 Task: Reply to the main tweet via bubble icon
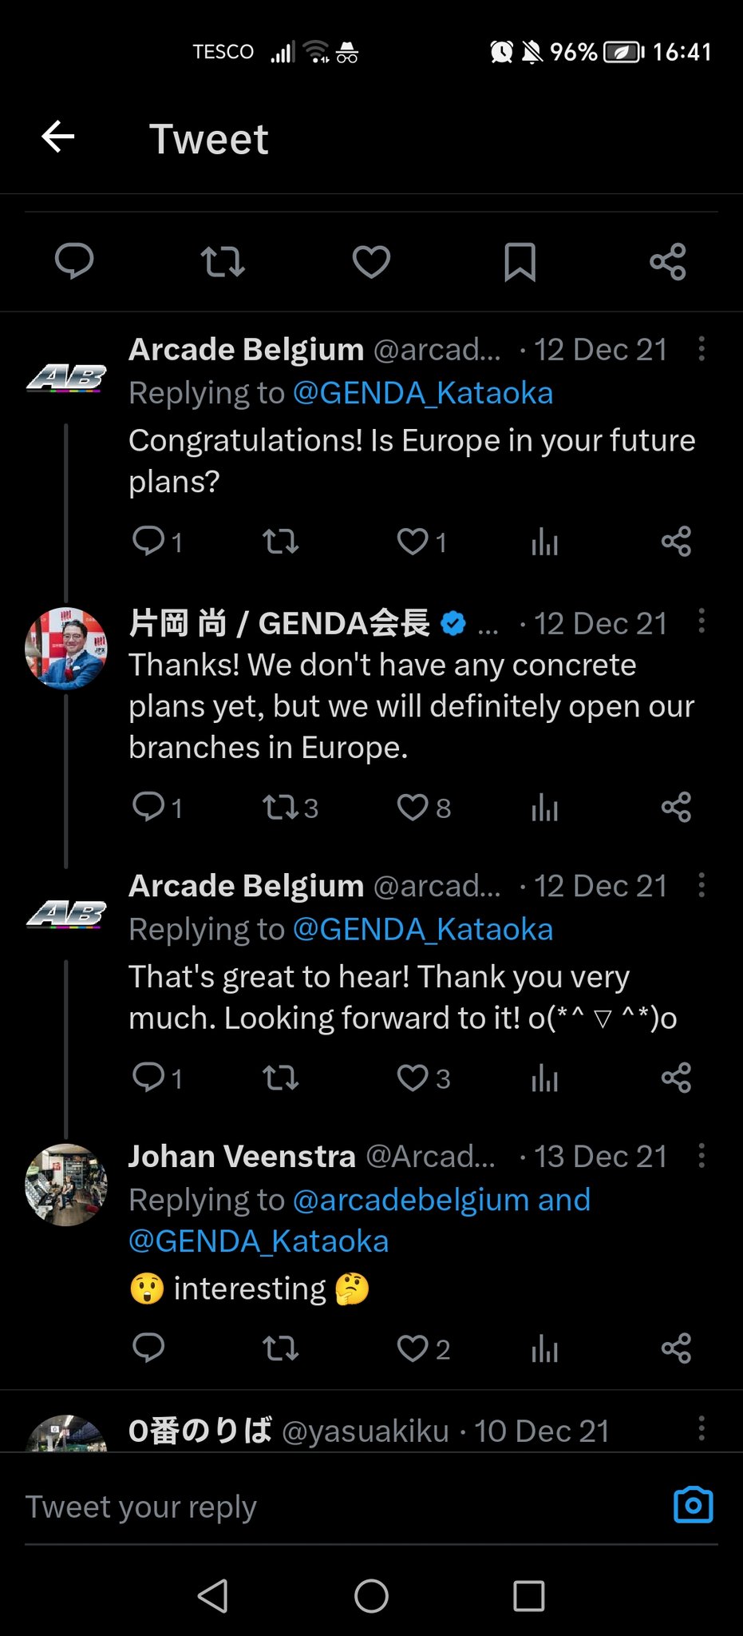point(74,262)
